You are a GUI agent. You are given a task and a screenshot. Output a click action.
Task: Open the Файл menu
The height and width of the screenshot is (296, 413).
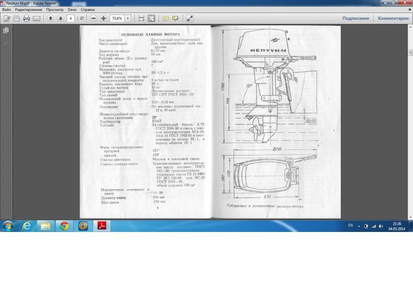click(x=6, y=9)
